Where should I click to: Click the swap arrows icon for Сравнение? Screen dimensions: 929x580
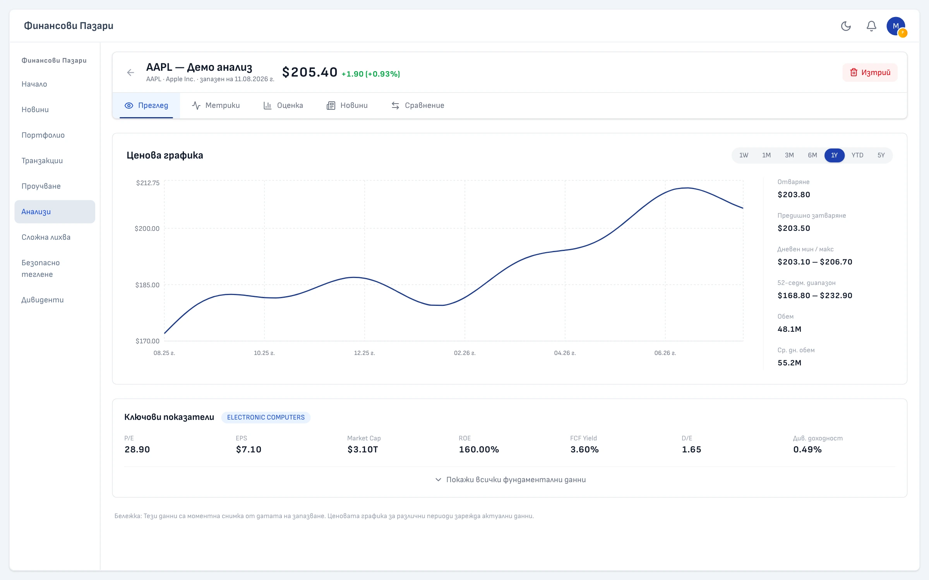pyautogui.click(x=395, y=106)
